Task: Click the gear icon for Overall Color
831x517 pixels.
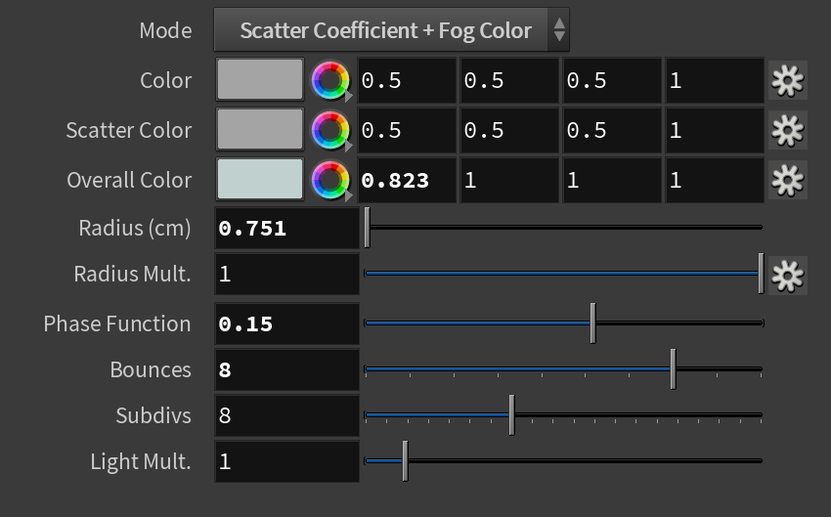Action: [788, 180]
